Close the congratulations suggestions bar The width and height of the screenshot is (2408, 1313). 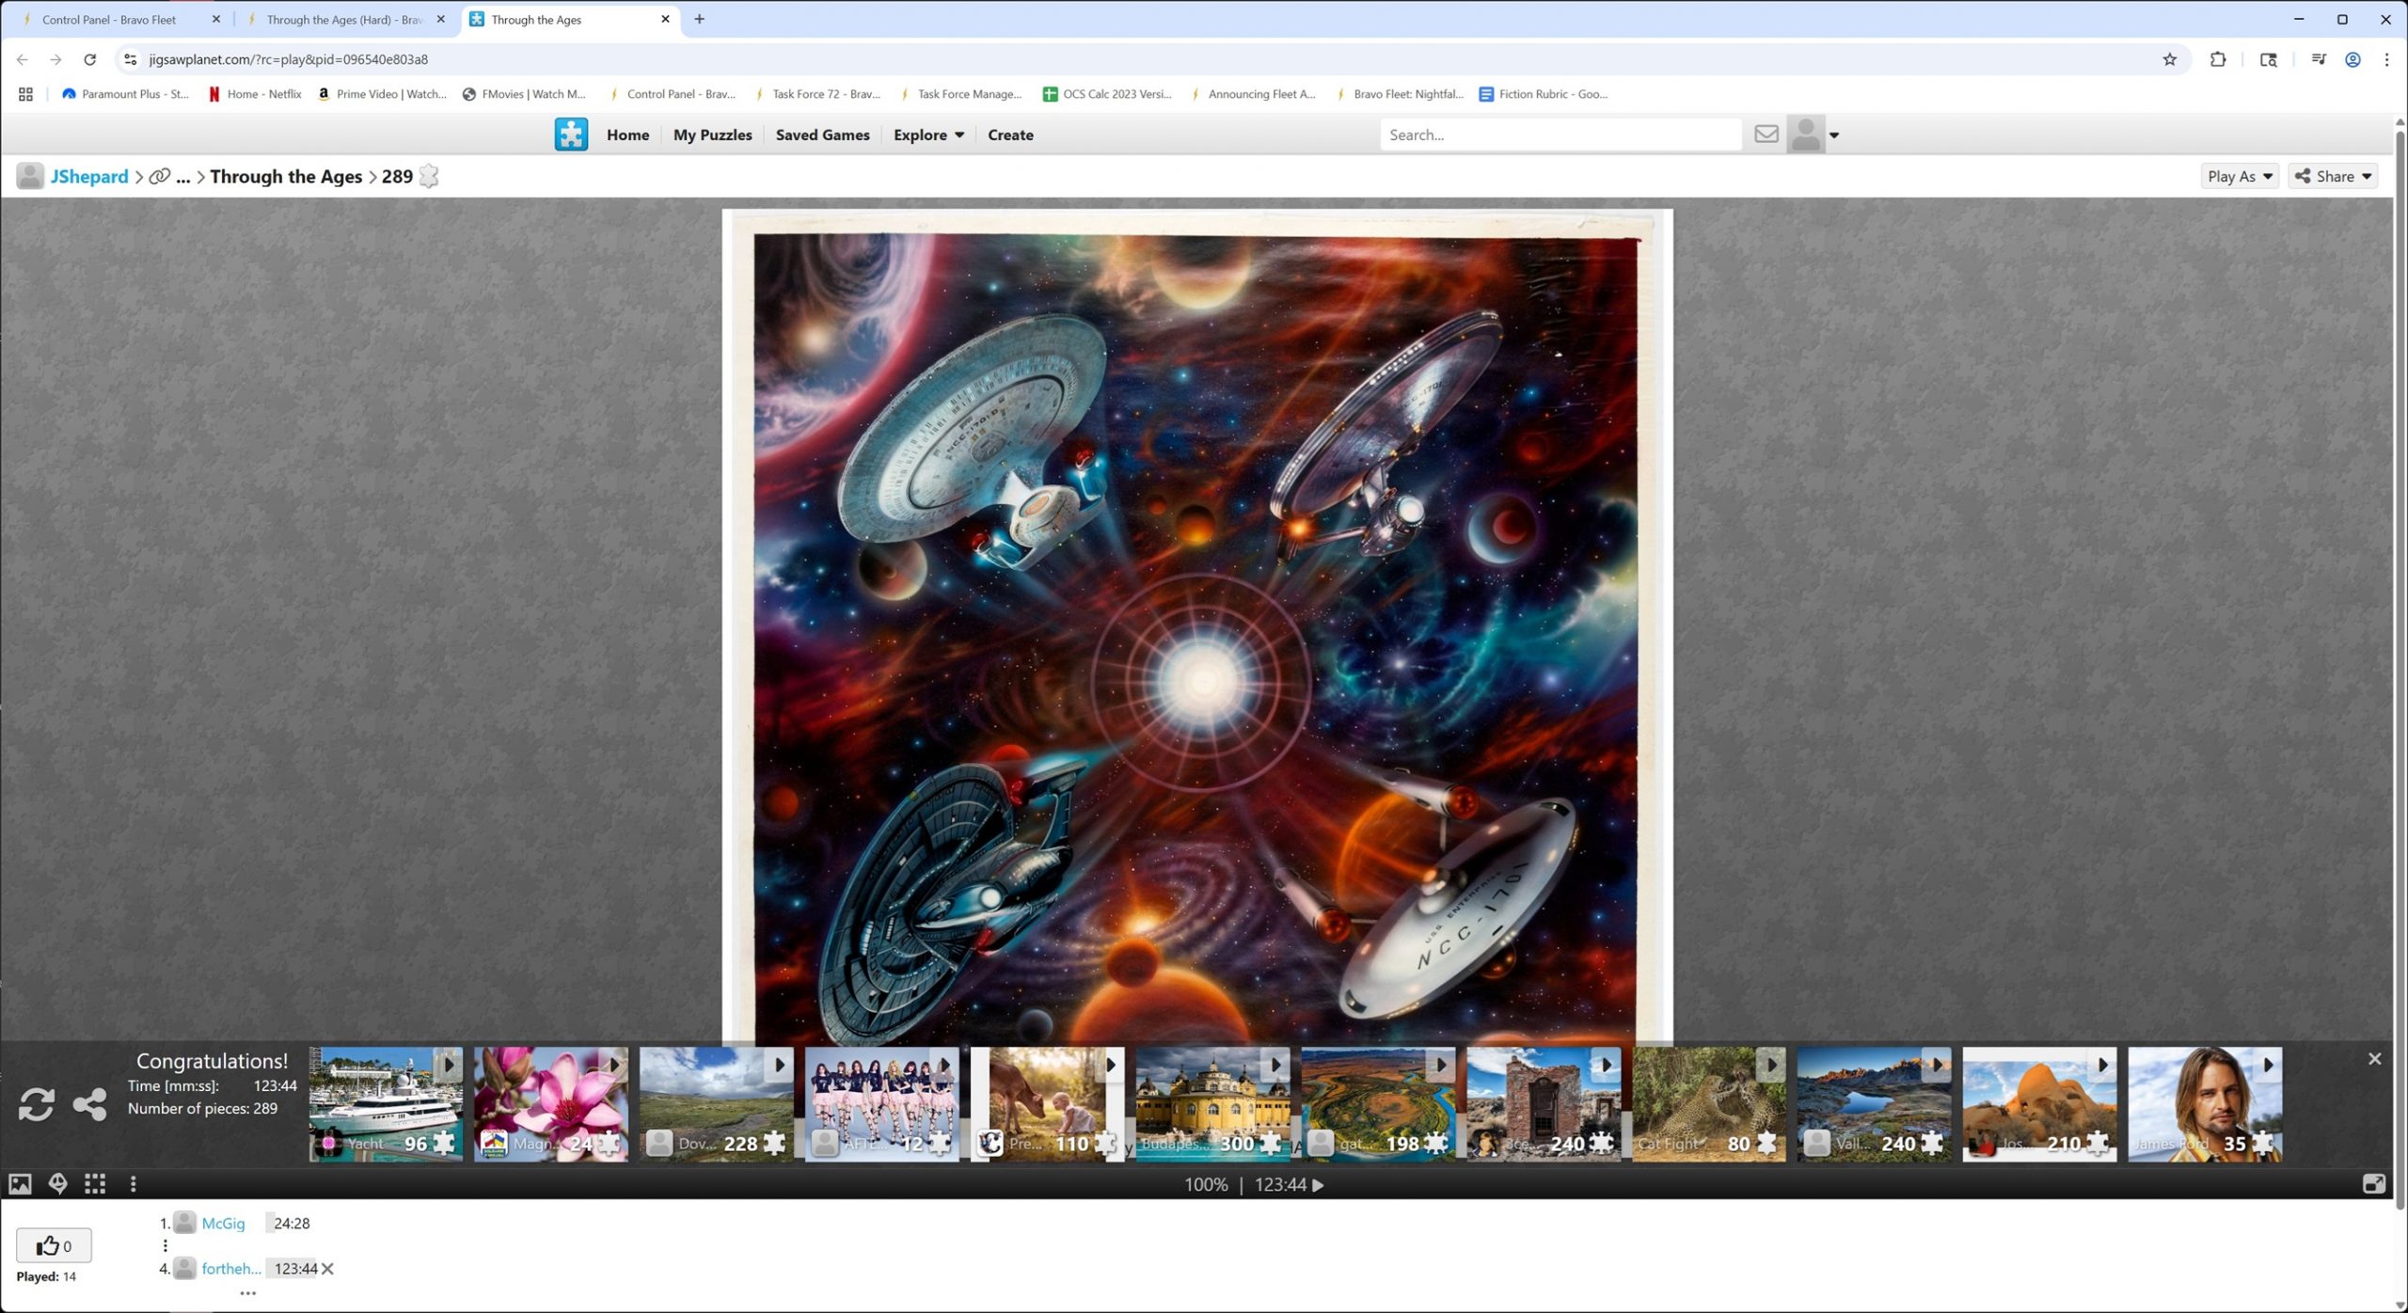[x=2374, y=1059]
